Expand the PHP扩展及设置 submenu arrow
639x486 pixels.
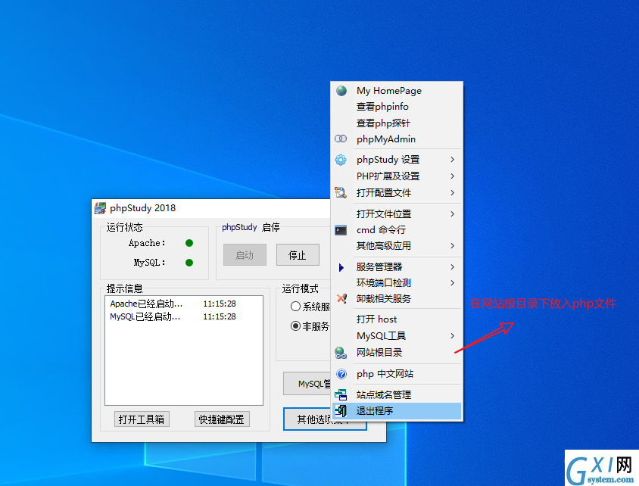[x=452, y=176]
